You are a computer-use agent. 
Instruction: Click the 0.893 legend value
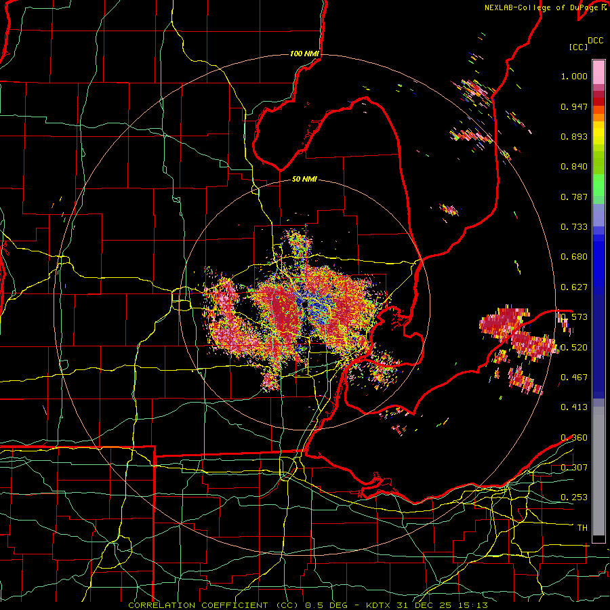pyautogui.click(x=574, y=136)
